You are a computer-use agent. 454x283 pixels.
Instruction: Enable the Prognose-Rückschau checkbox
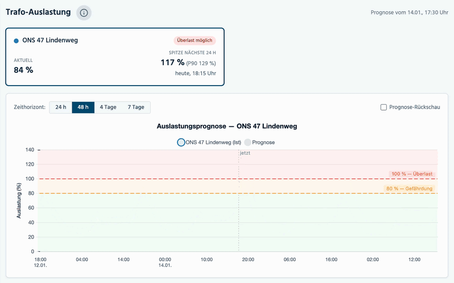[x=383, y=107]
